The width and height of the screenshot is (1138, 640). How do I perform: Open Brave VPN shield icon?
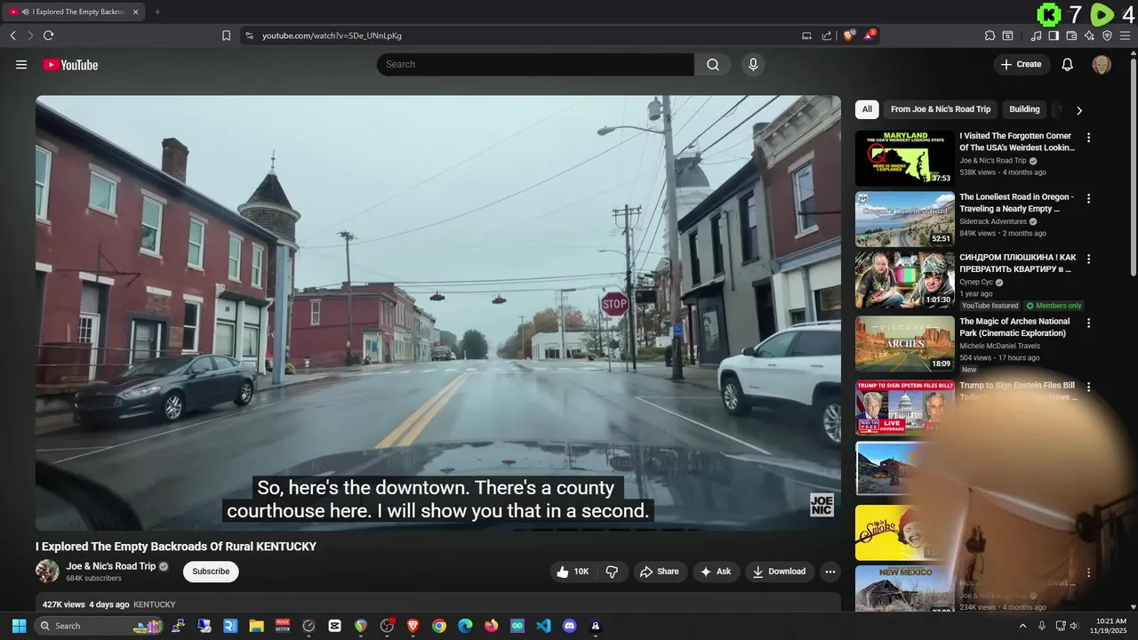1107,36
